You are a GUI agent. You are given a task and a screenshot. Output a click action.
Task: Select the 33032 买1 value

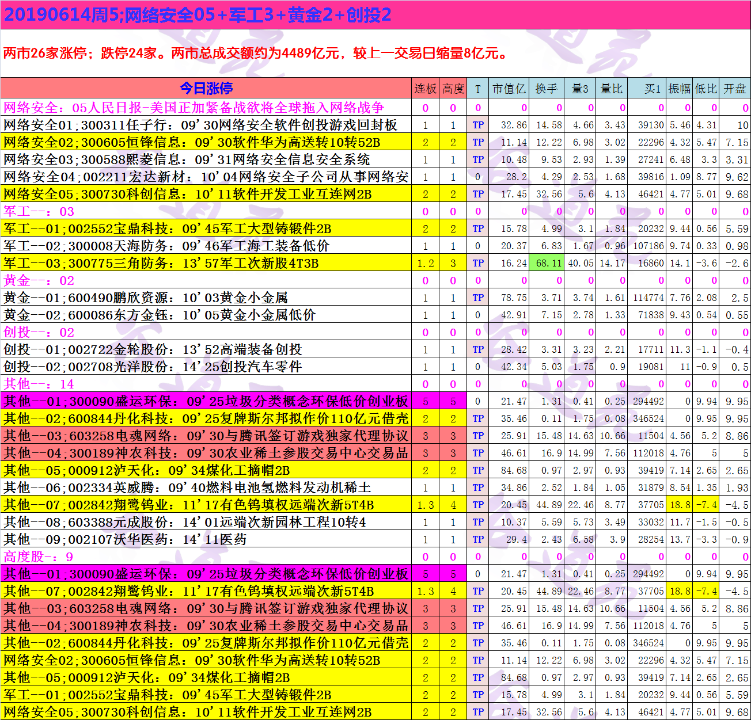tap(651, 522)
